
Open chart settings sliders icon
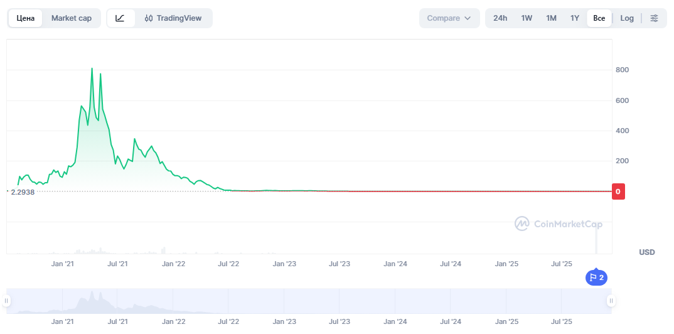(654, 18)
